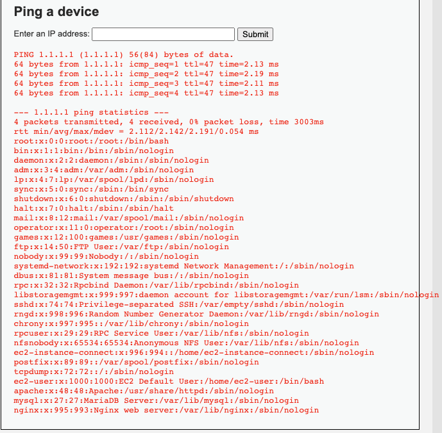Click the 'shutdown:x:6:0:shutdown' entry
442x433 pixels.
click(x=124, y=198)
